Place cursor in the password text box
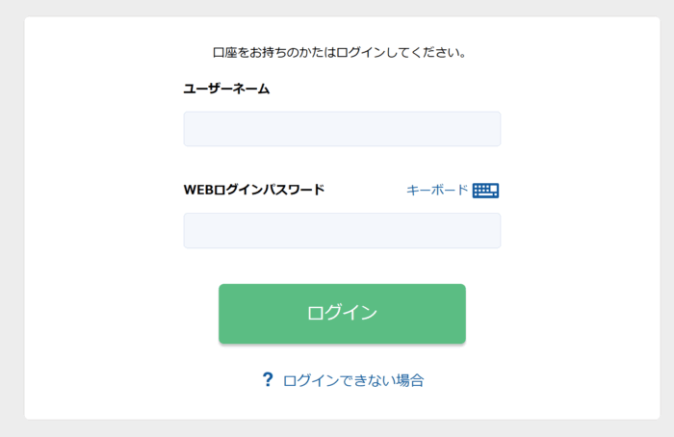The height and width of the screenshot is (437, 674). point(342,231)
